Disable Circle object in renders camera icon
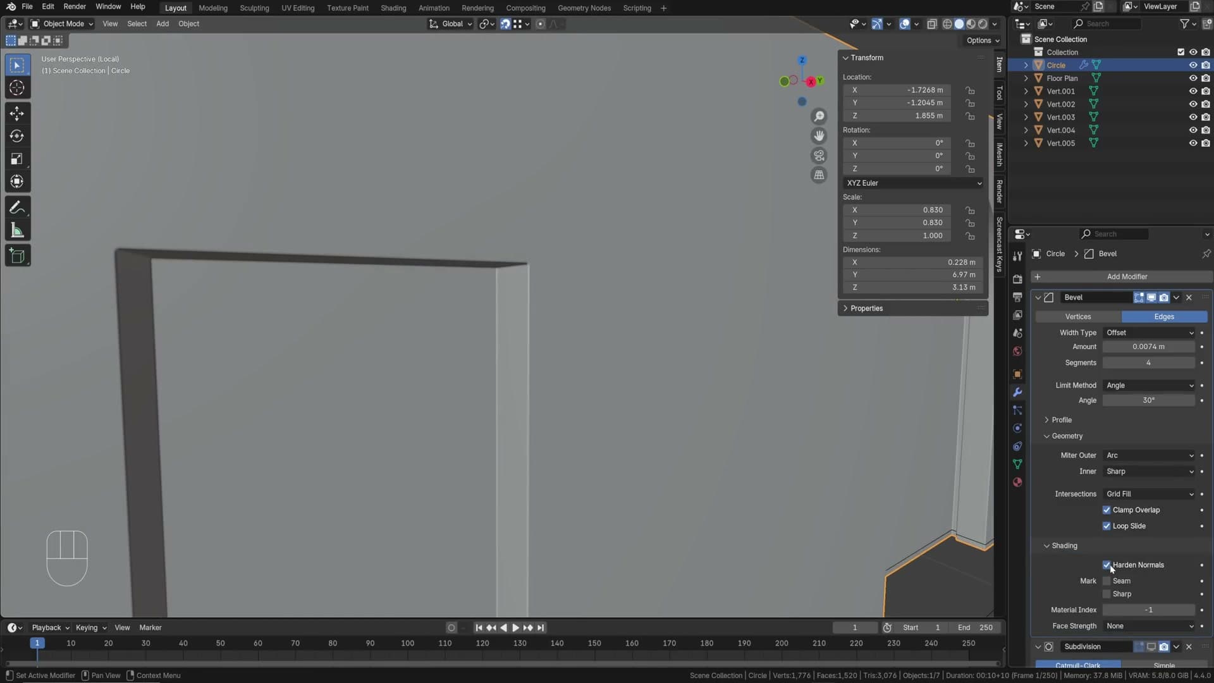 pyautogui.click(x=1206, y=65)
